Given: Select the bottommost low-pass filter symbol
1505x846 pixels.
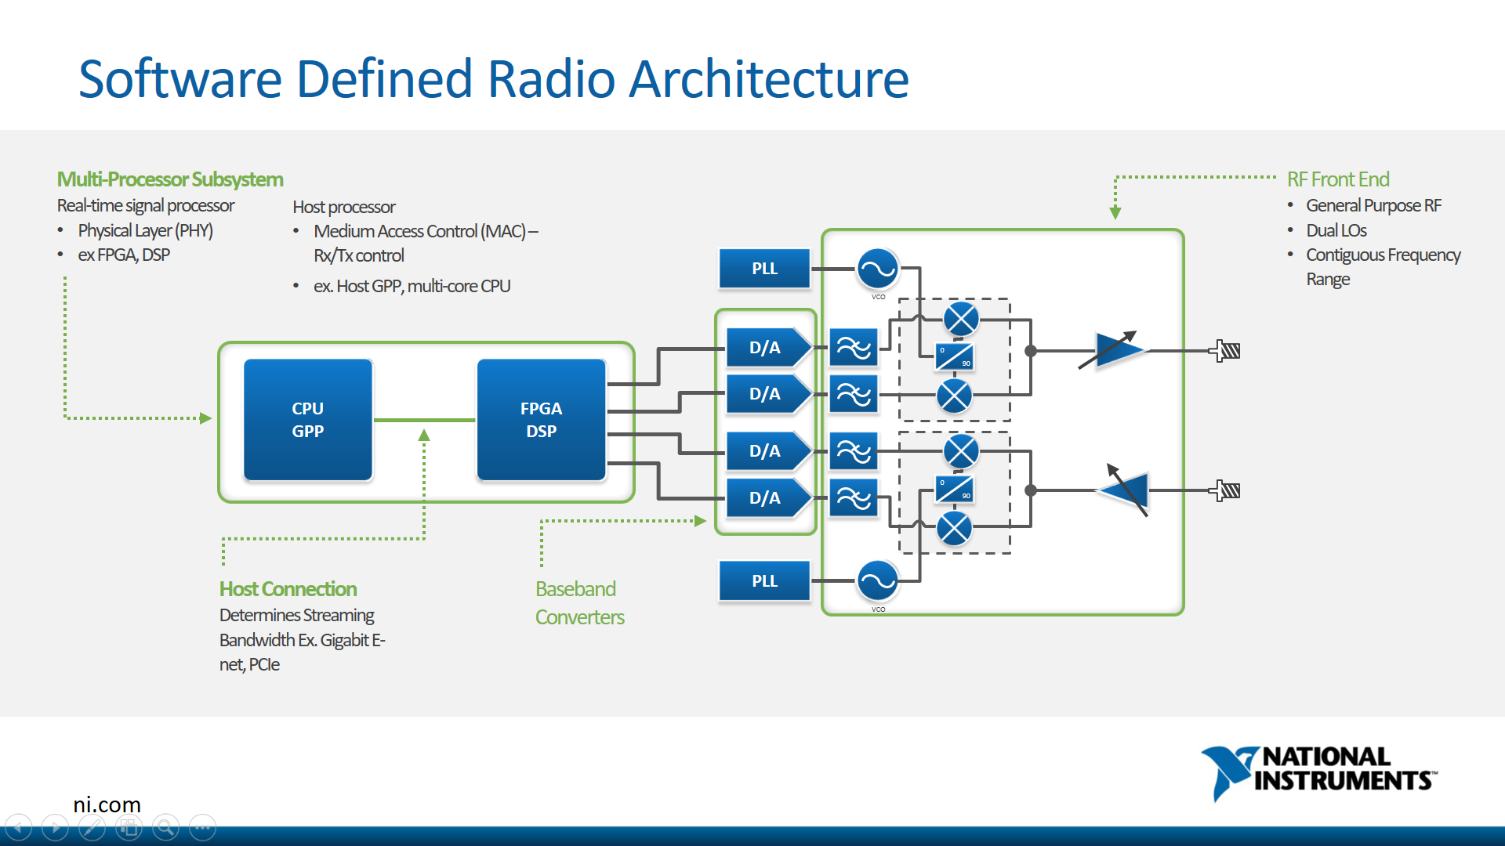Looking at the screenshot, I should pyautogui.click(x=854, y=498).
